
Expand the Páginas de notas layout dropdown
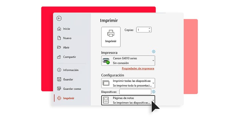click(128, 100)
